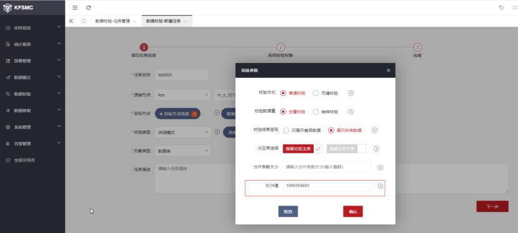
Task: Close the 数据校验-任务管理 tab
Action: pyautogui.click(x=135, y=21)
